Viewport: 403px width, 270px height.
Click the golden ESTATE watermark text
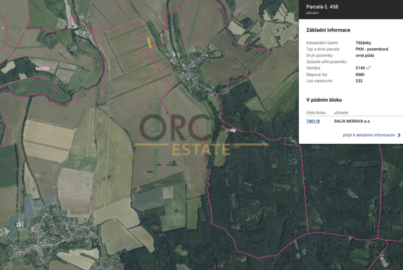[201, 149]
